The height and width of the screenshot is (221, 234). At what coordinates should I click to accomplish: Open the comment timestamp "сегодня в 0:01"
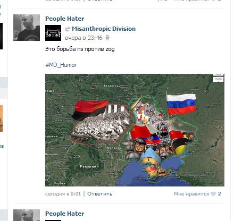coord(63,194)
